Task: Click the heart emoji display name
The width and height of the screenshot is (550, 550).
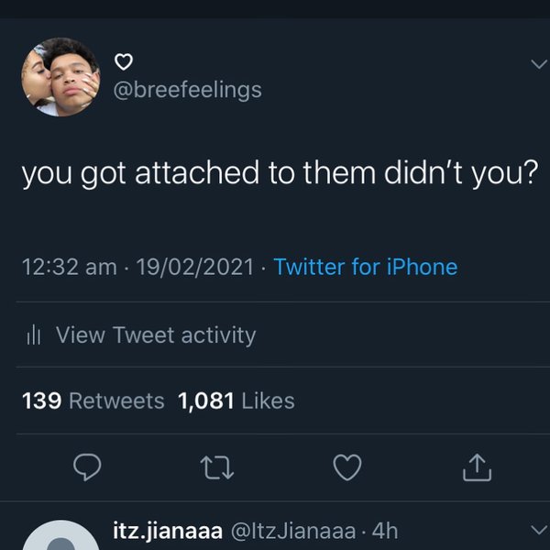Action: (125, 62)
